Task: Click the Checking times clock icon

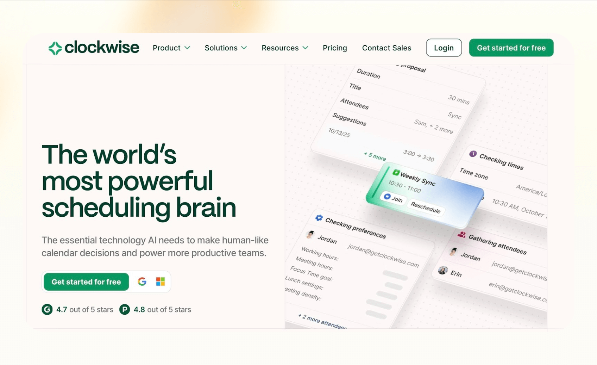Action: pos(473,154)
